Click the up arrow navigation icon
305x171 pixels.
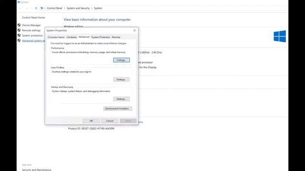36,8
